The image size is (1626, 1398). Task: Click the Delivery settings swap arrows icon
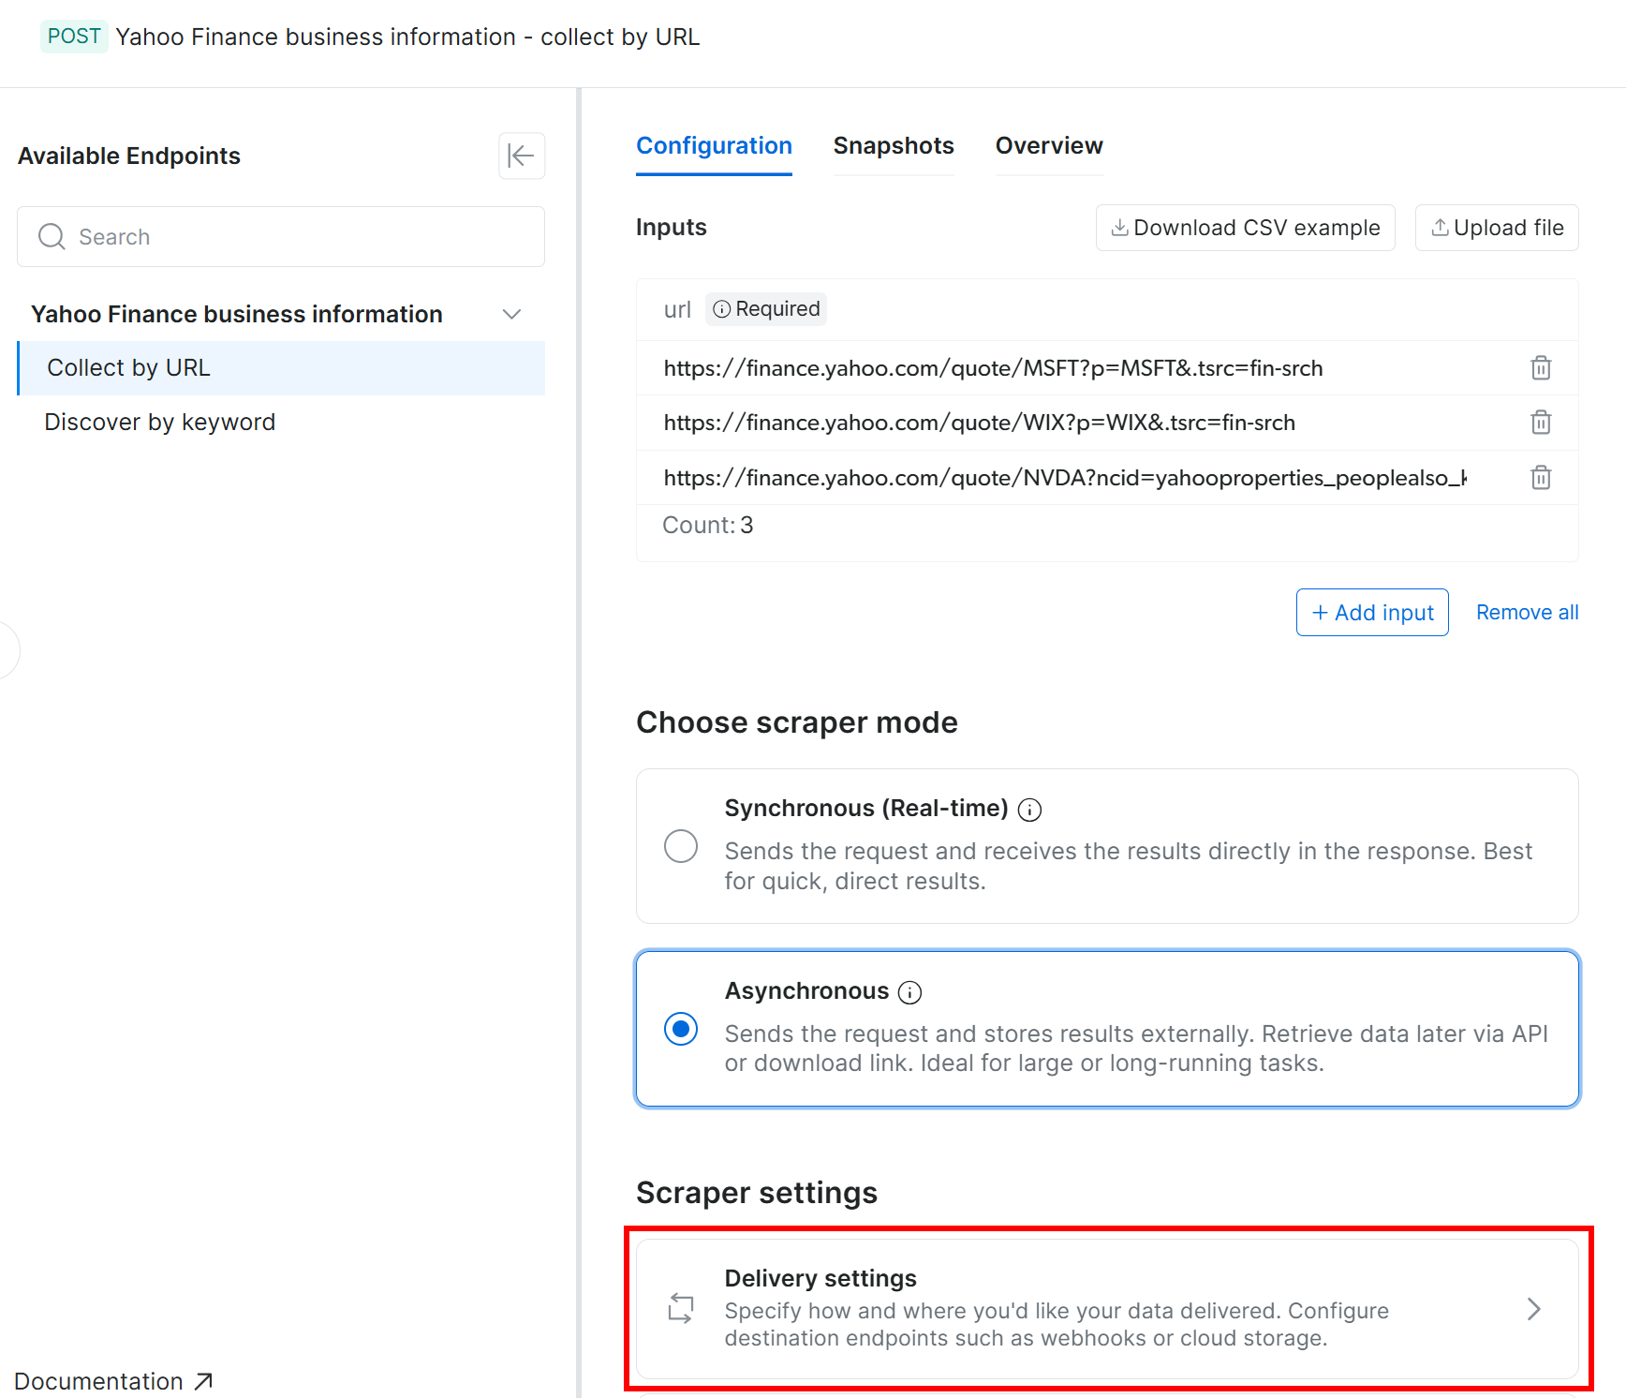click(x=681, y=1308)
